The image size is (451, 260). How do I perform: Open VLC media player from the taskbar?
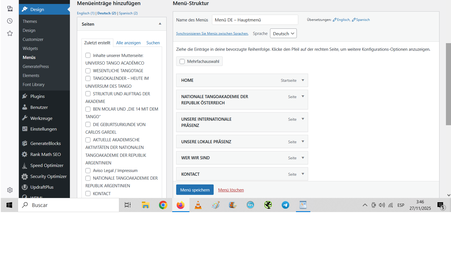coord(198,205)
